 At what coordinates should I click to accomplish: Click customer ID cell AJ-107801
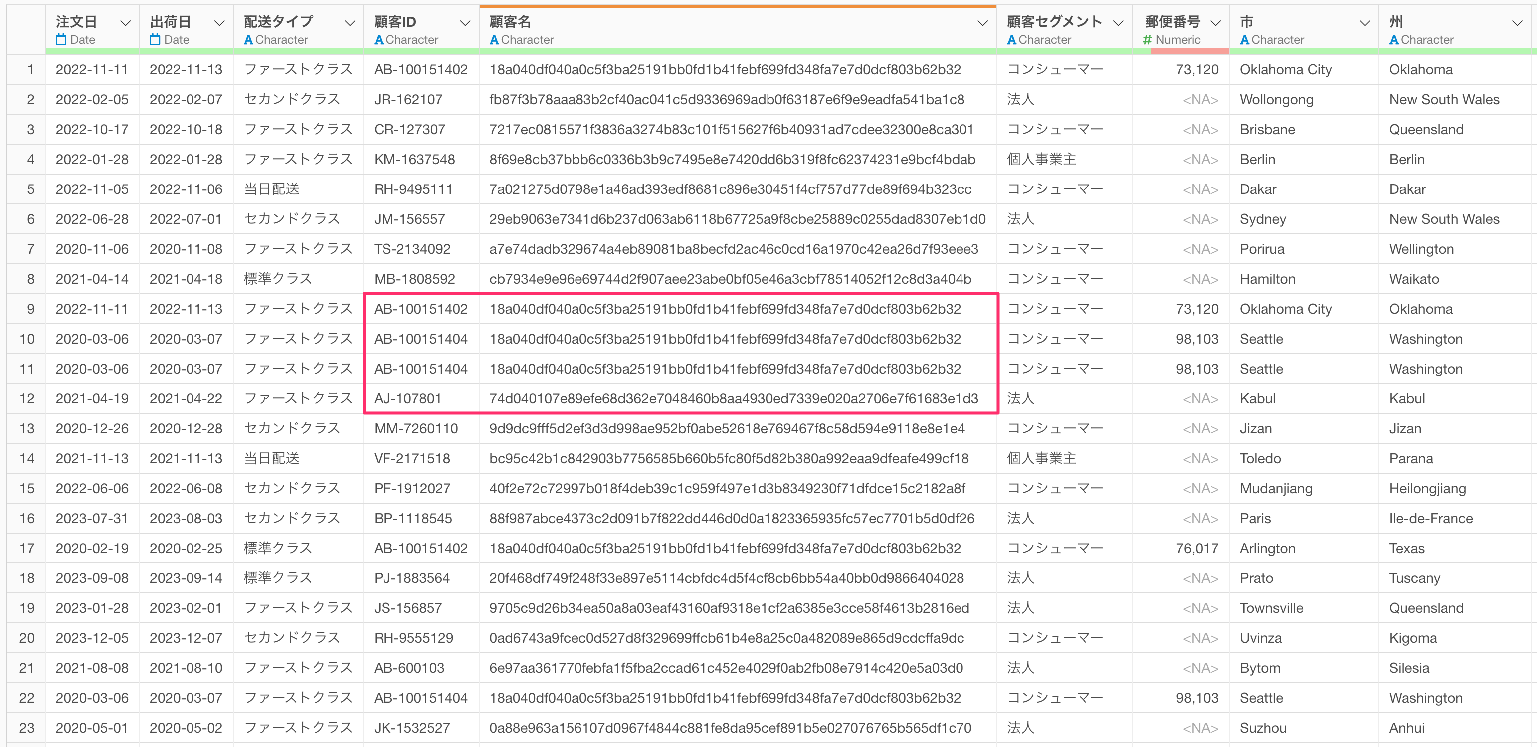tap(407, 398)
